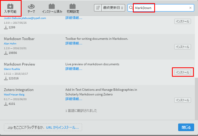The width and height of the screenshot is (198, 136).
Task: Install the Zotero Integration extension
Action: [182, 100]
